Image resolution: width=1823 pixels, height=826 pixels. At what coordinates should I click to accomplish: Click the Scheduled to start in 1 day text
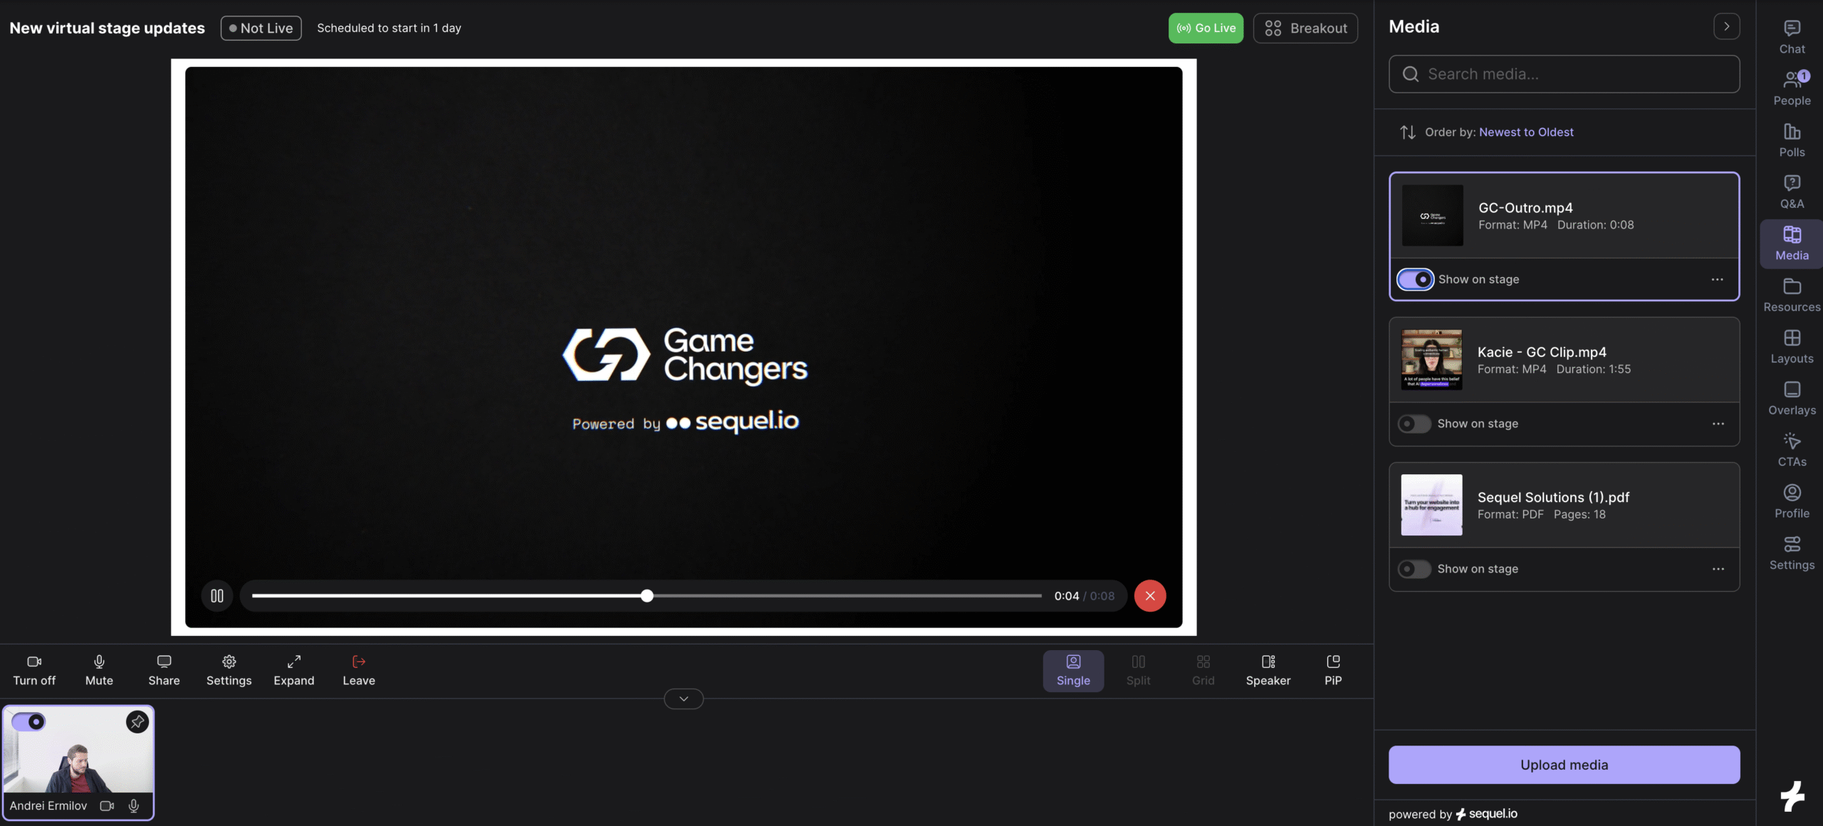tap(389, 28)
